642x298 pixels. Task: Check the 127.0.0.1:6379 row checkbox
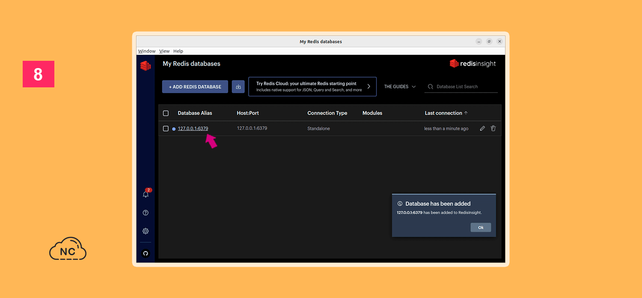coord(166,128)
